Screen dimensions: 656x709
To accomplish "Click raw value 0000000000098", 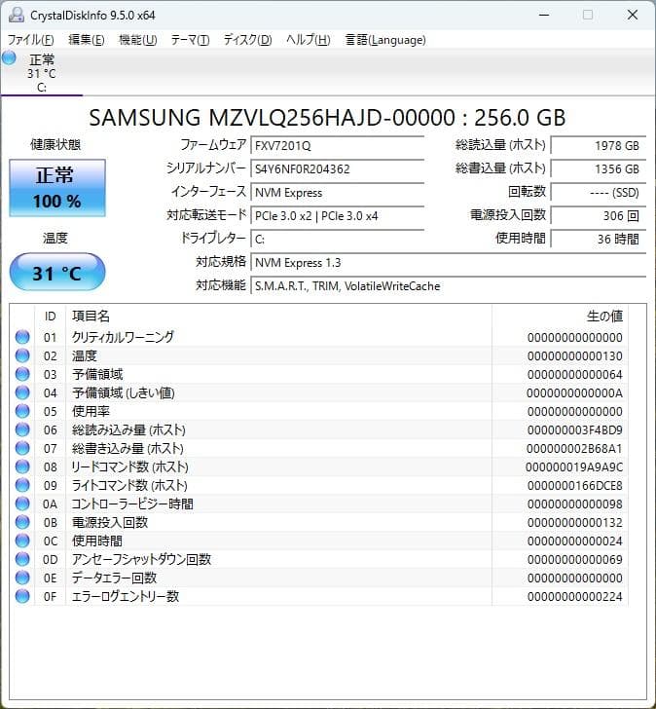I will [574, 504].
